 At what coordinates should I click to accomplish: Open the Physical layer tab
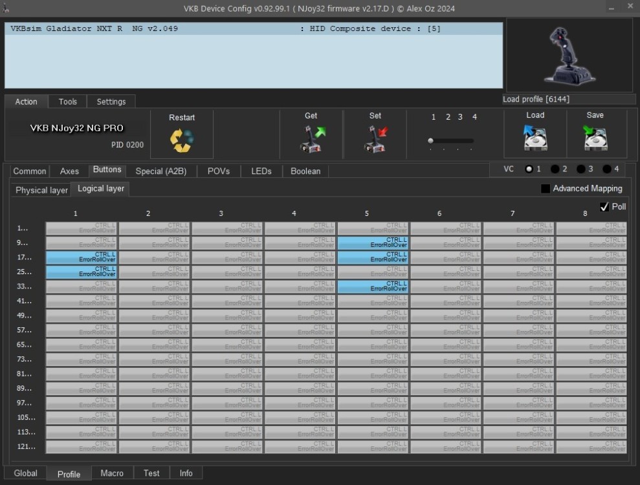pos(41,190)
